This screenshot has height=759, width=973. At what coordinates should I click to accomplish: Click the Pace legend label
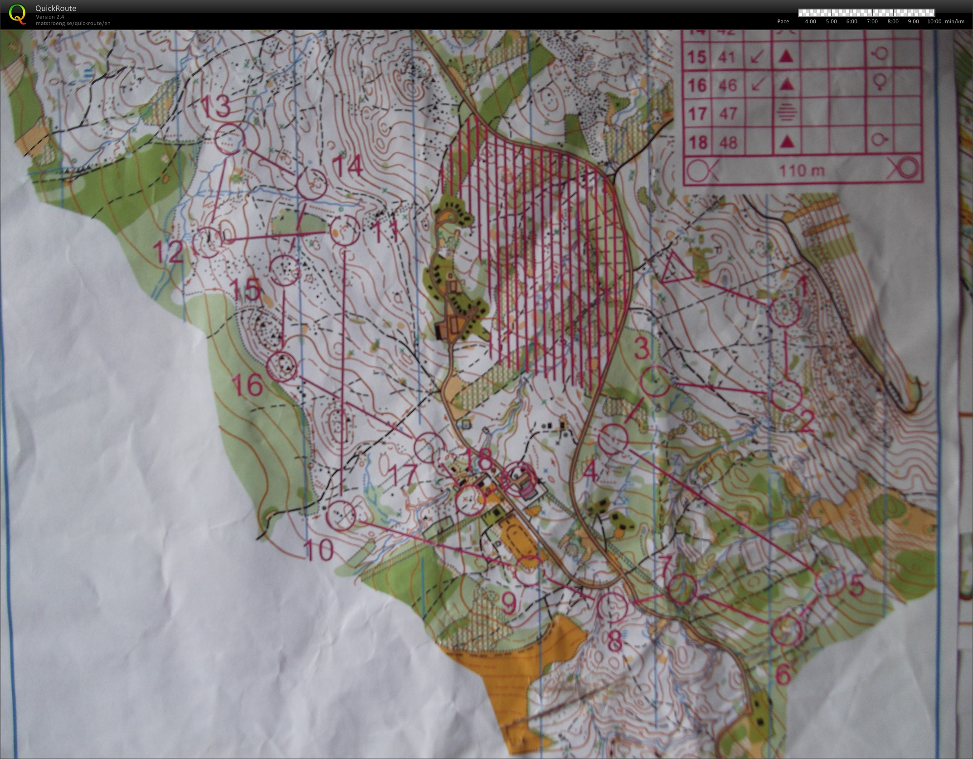[x=783, y=21]
